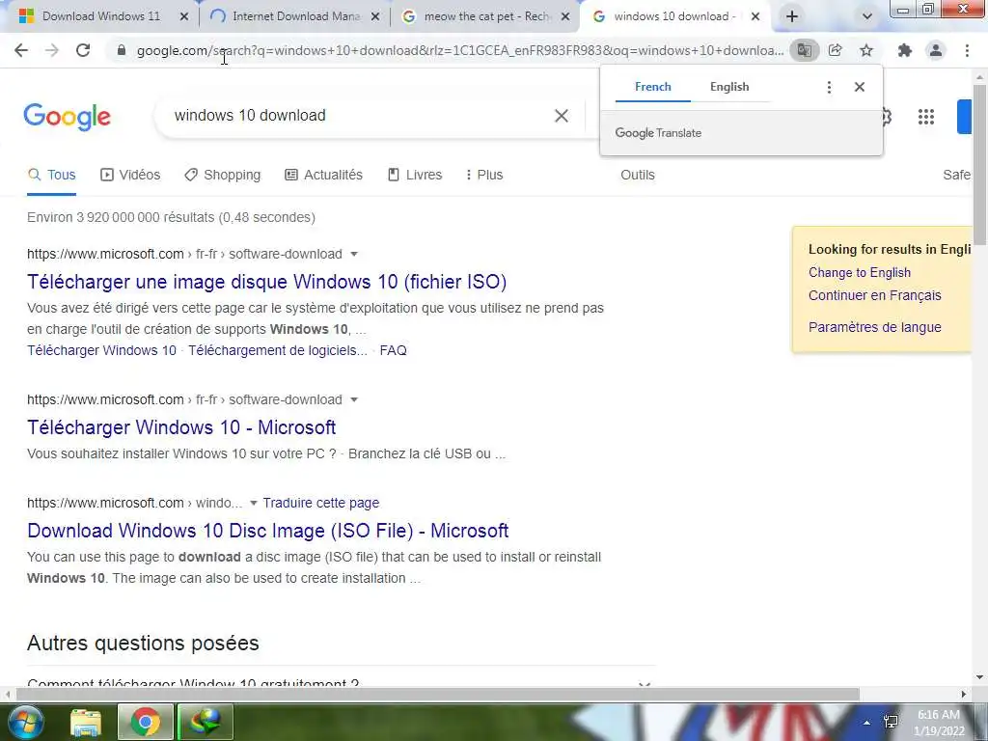Screen dimensions: 988x741
Task: Click the vertical scrollbar down arrow
Action: [980, 678]
